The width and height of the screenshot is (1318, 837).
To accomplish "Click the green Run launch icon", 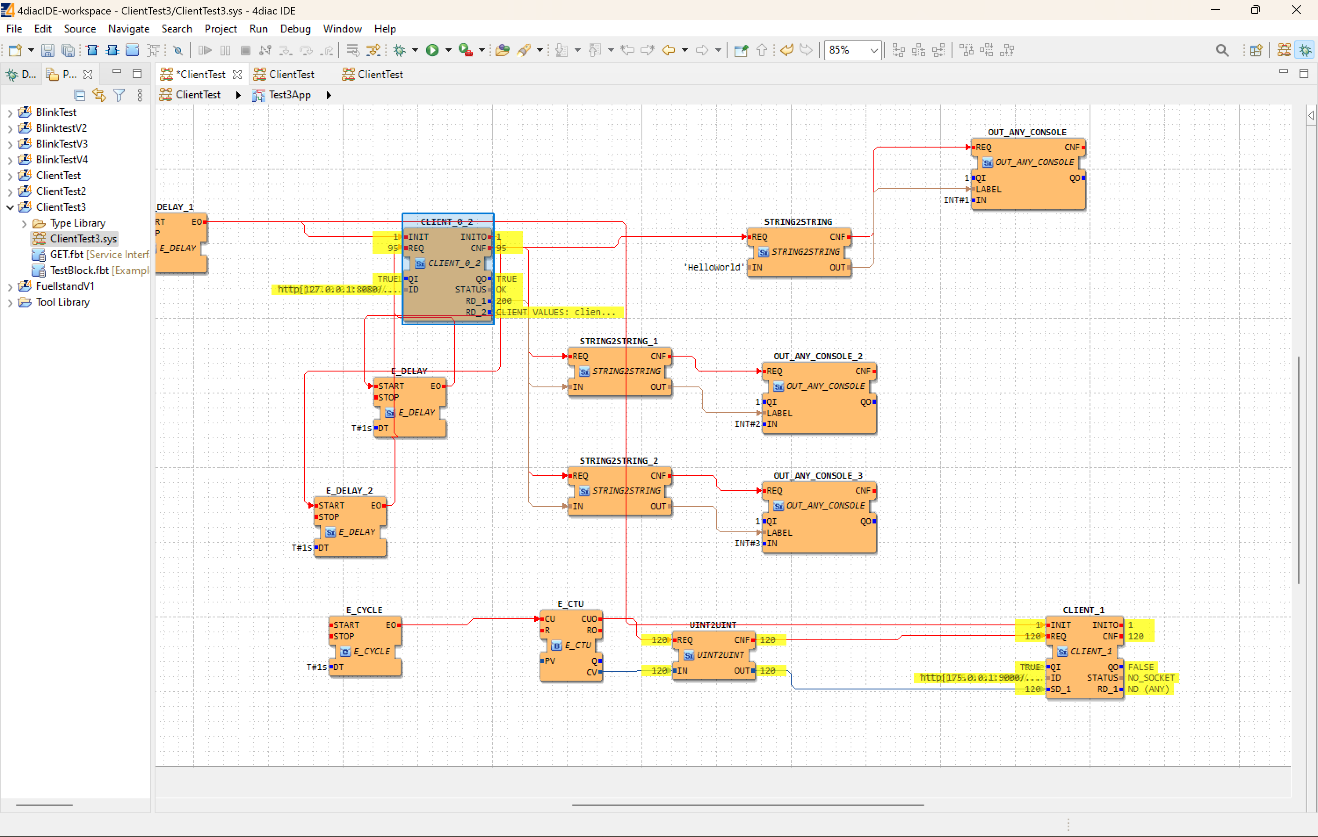I will tap(432, 51).
